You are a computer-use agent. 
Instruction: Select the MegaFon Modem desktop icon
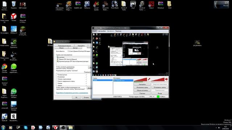14,93
